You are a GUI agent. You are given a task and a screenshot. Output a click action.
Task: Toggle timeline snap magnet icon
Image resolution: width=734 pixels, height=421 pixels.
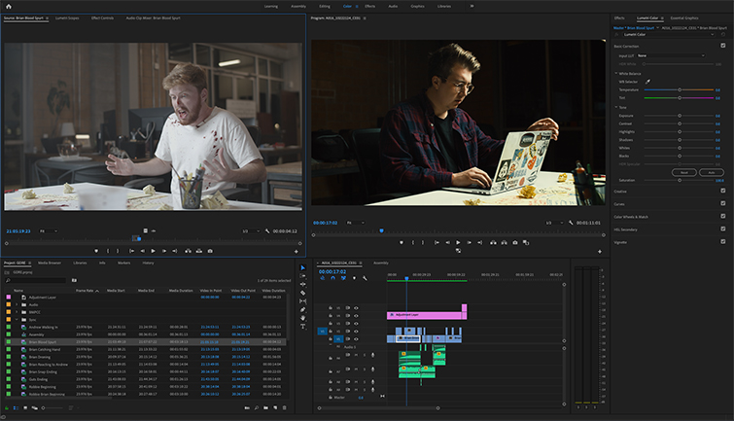click(x=332, y=278)
